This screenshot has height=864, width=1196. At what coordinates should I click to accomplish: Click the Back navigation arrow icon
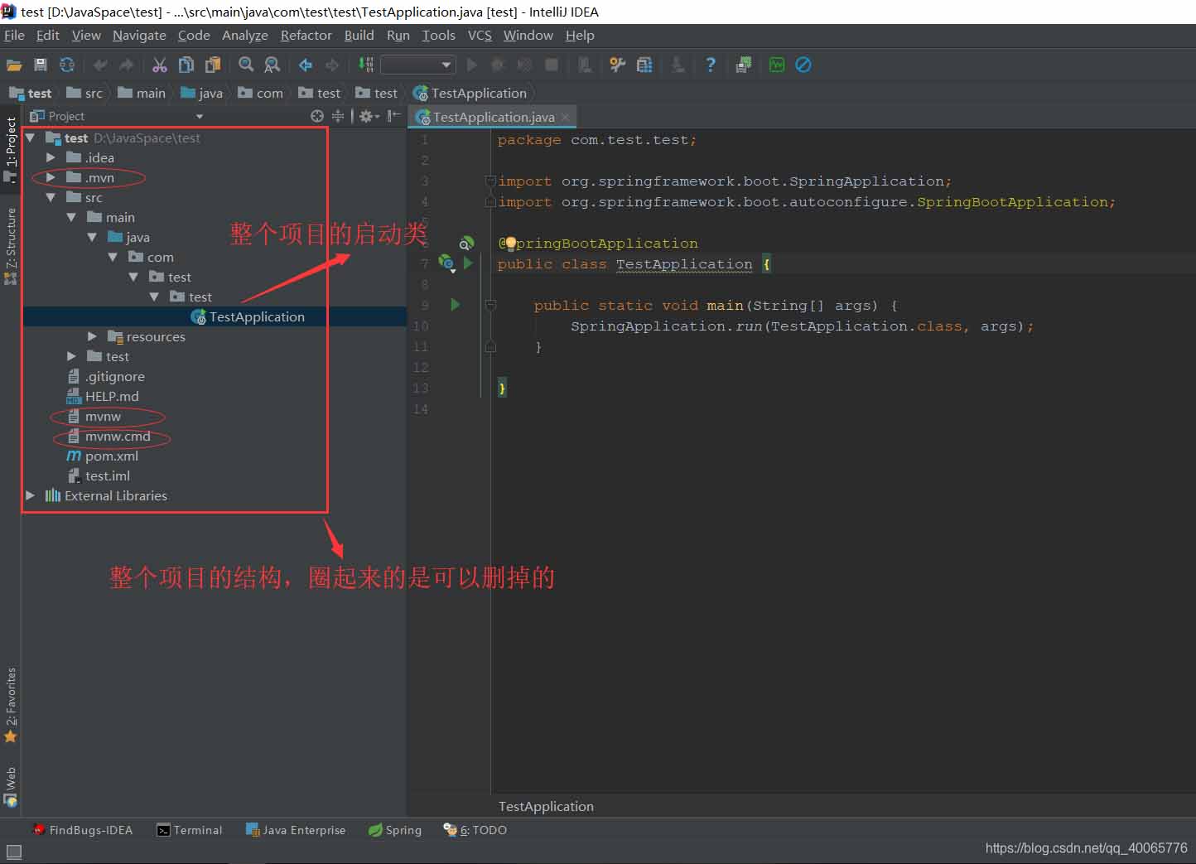tap(306, 65)
